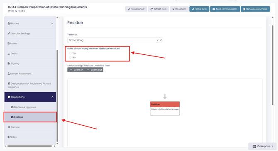Screen dimensions: 278x151
Task: Click sidebar scroll down arrow
Action: click(x=57, y=144)
